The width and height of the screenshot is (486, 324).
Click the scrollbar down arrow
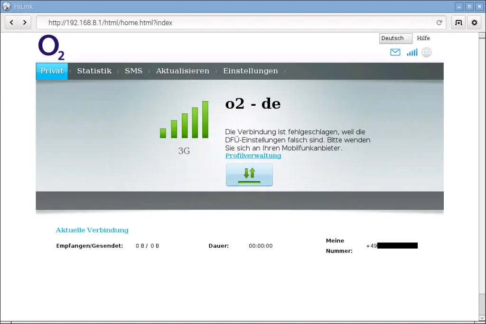482,318
